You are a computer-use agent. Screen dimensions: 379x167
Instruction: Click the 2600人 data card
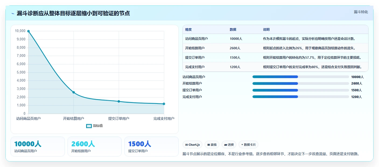[95, 147]
